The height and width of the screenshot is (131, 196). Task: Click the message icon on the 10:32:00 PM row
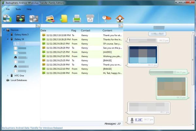(x=44, y=35)
